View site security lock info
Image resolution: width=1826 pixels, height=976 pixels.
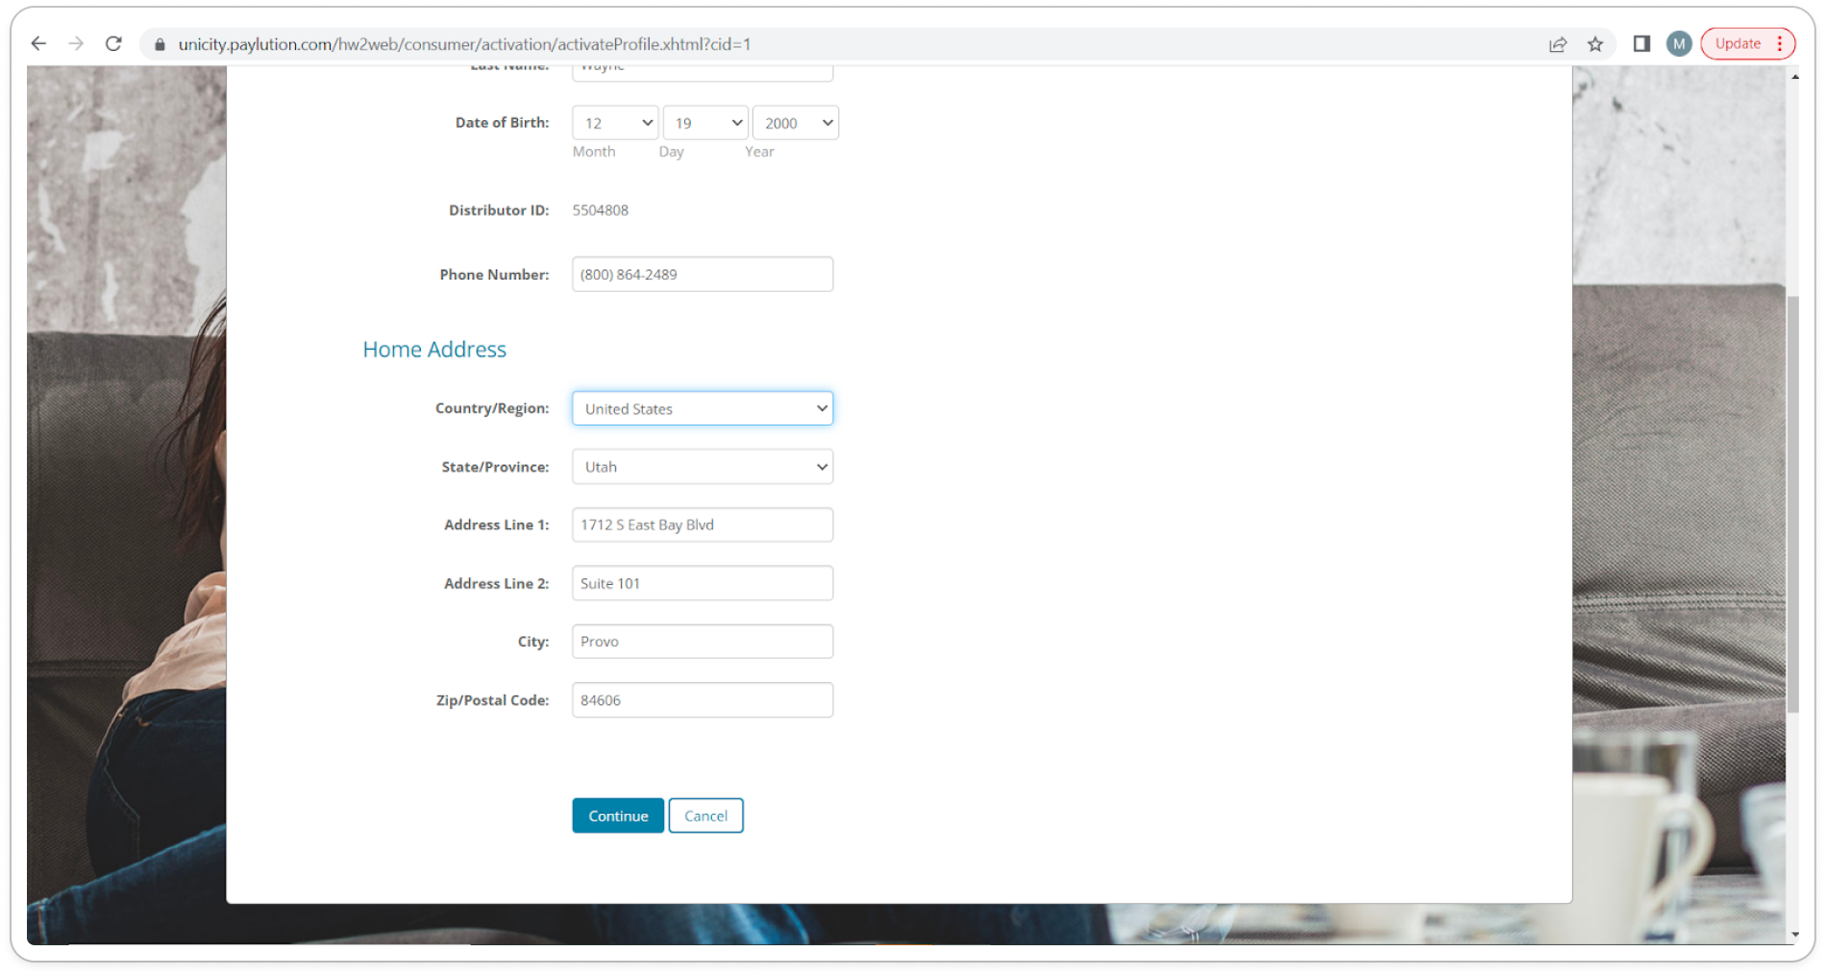(160, 44)
